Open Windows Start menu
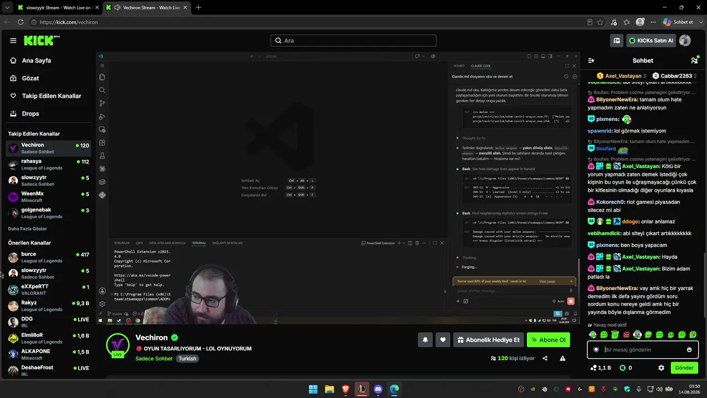This screenshot has height=398, width=707. [313, 389]
